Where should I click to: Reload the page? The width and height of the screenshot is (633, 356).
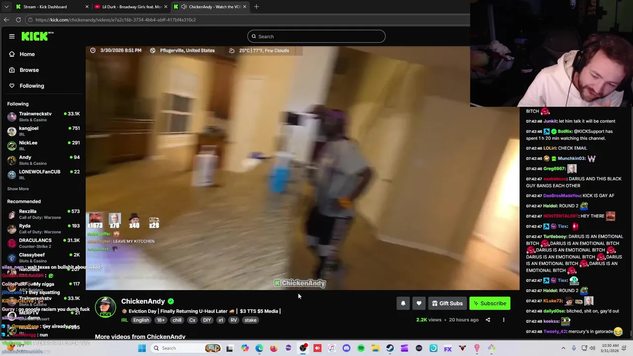(x=18, y=20)
